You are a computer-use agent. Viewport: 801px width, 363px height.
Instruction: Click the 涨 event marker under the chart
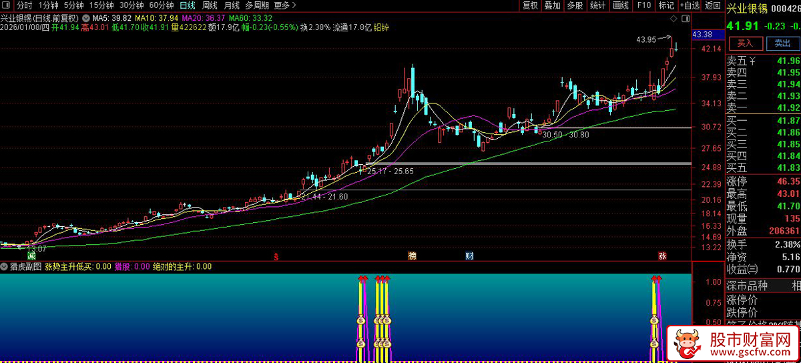pyautogui.click(x=662, y=256)
